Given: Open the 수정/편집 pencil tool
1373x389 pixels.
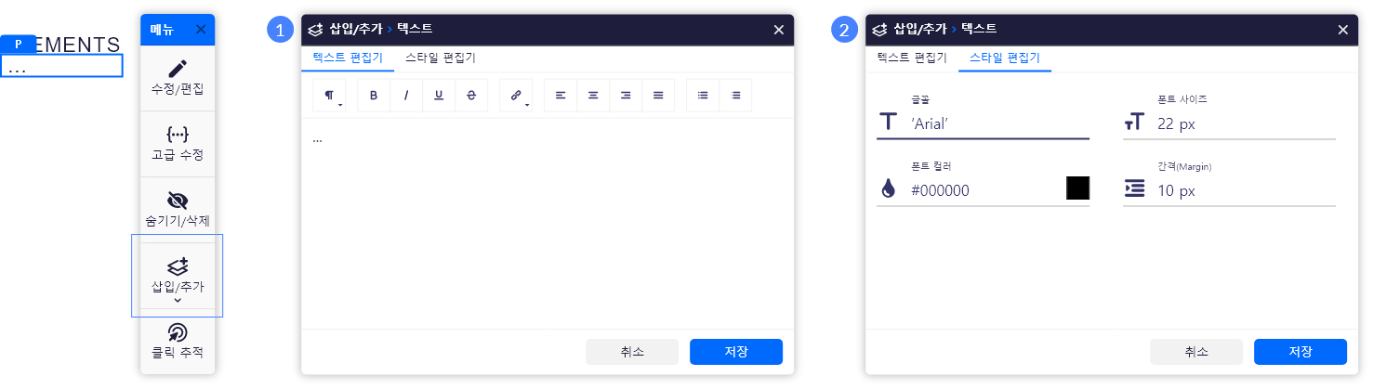Looking at the screenshot, I should pyautogui.click(x=177, y=78).
